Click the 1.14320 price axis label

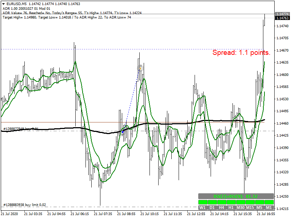283,172
